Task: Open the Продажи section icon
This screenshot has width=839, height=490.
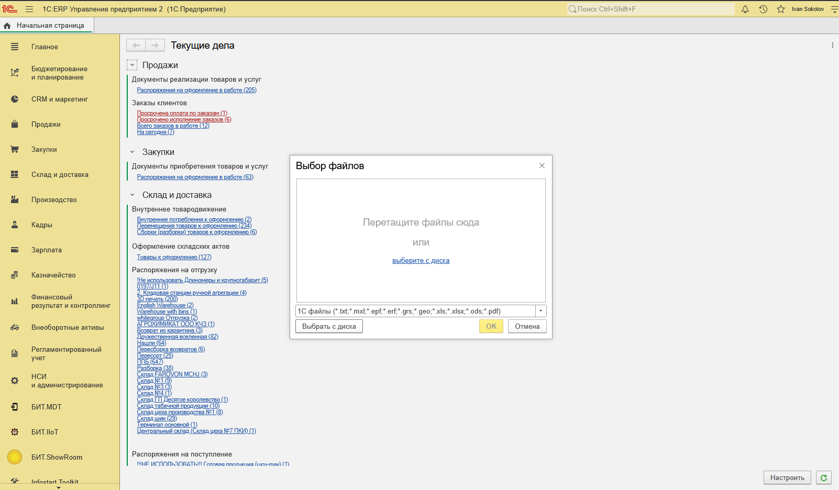Action: coord(15,124)
